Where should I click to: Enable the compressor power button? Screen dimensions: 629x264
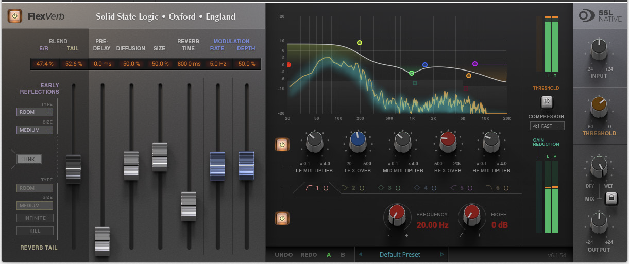[x=547, y=102]
